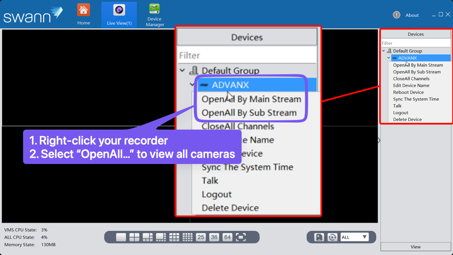Image resolution: width=453 pixels, height=255 pixels.
Task: Choose Edit Device Name in right panel menu
Action: [411, 86]
